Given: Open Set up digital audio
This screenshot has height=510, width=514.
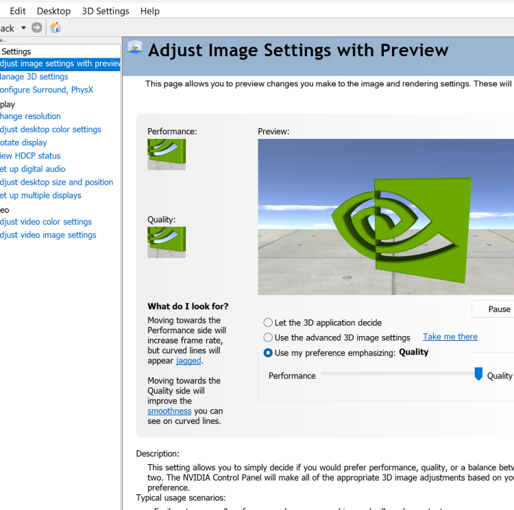Looking at the screenshot, I should pos(32,169).
